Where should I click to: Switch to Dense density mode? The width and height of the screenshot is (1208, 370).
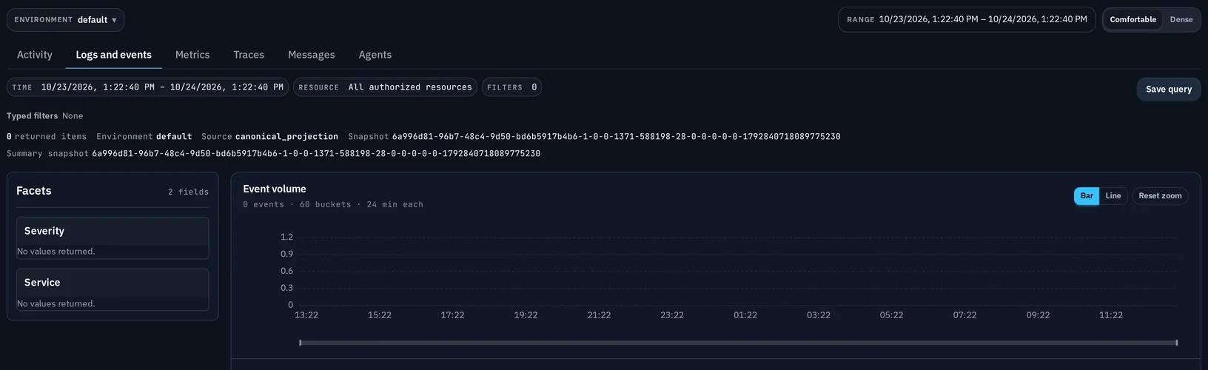pyautogui.click(x=1181, y=19)
